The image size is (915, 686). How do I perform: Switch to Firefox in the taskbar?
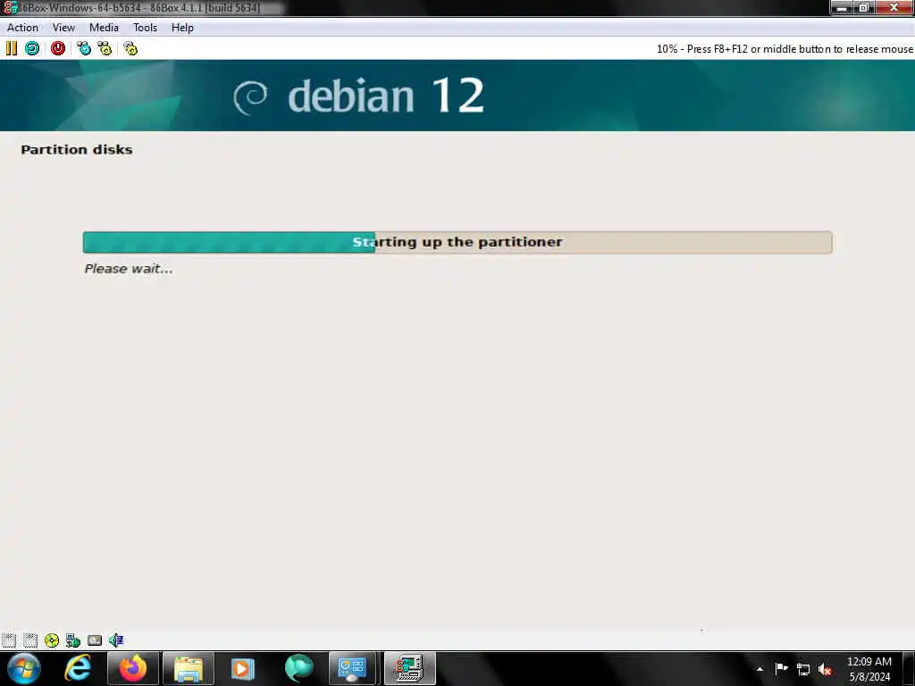(x=133, y=668)
